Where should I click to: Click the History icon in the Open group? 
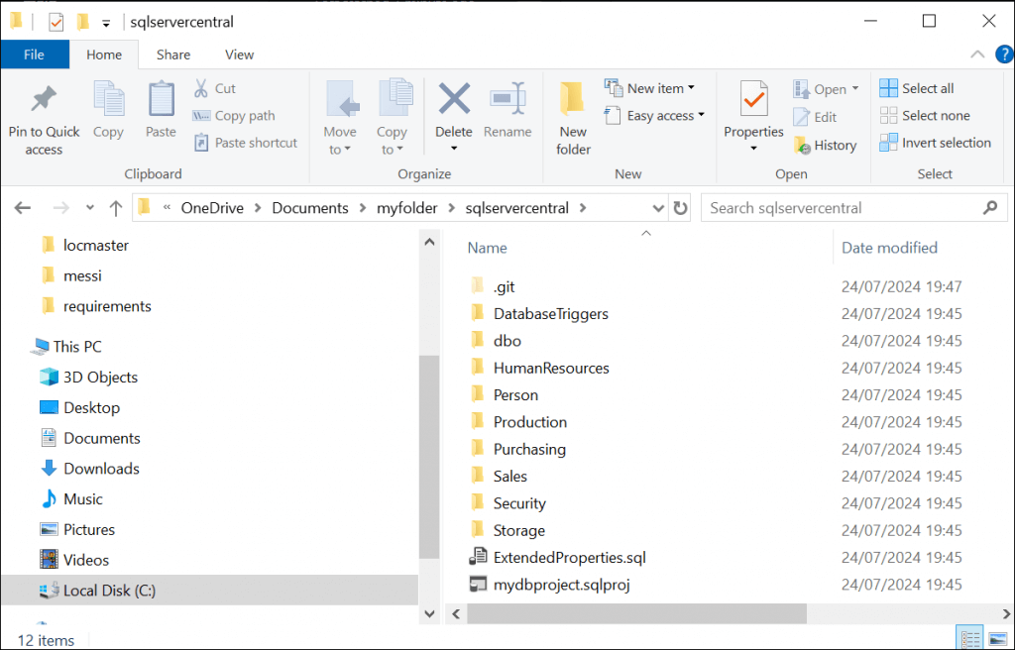(826, 145)
